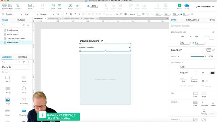Switch to the Notes tab

[212, 20]
